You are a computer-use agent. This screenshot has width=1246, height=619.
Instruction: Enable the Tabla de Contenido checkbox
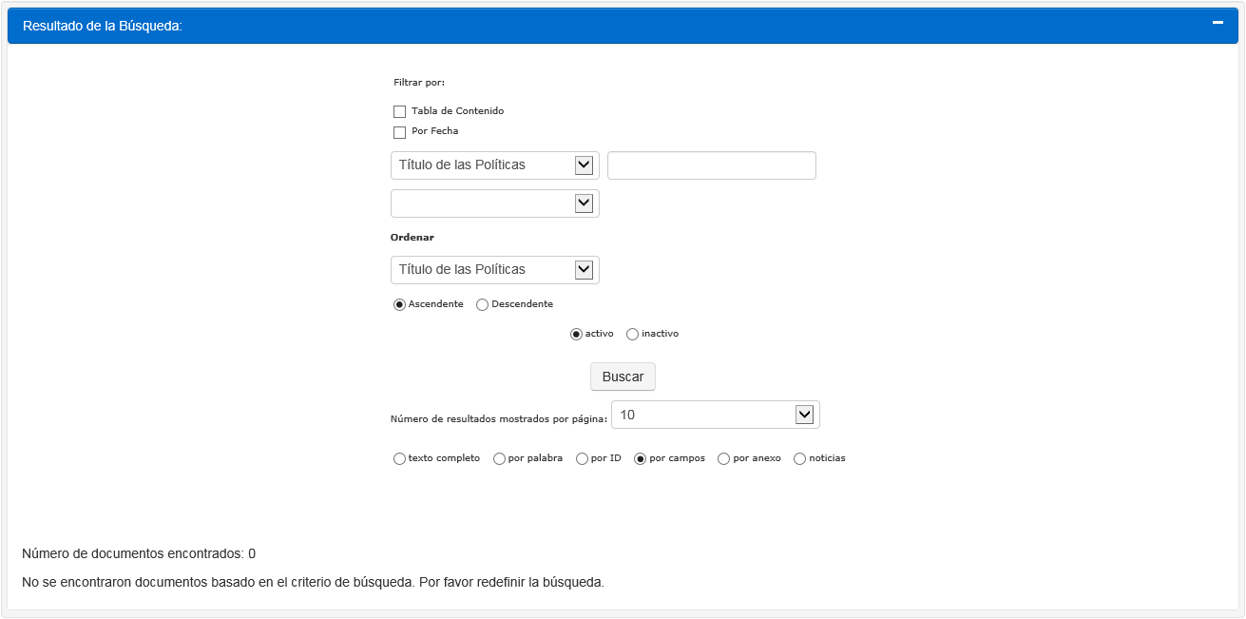click(x=399, y=112)
